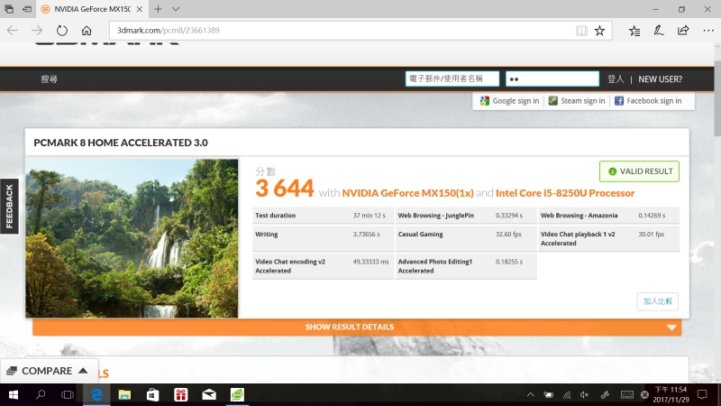Screen dimensions: 721x406
Task: Select Web Browsing - Amazonia label
Action: [579, 216]
